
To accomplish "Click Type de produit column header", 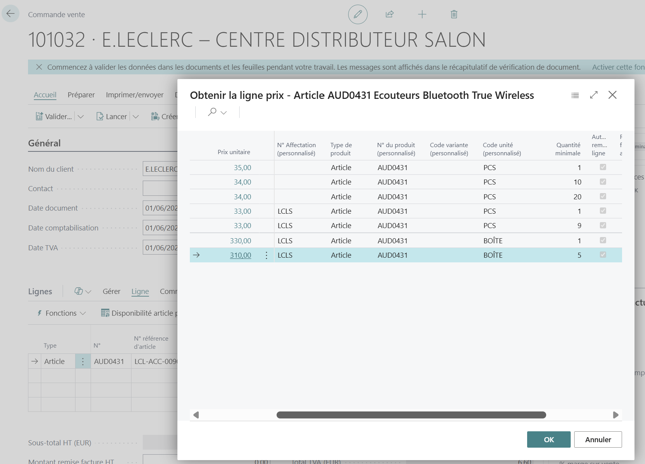I will point(341,149).
